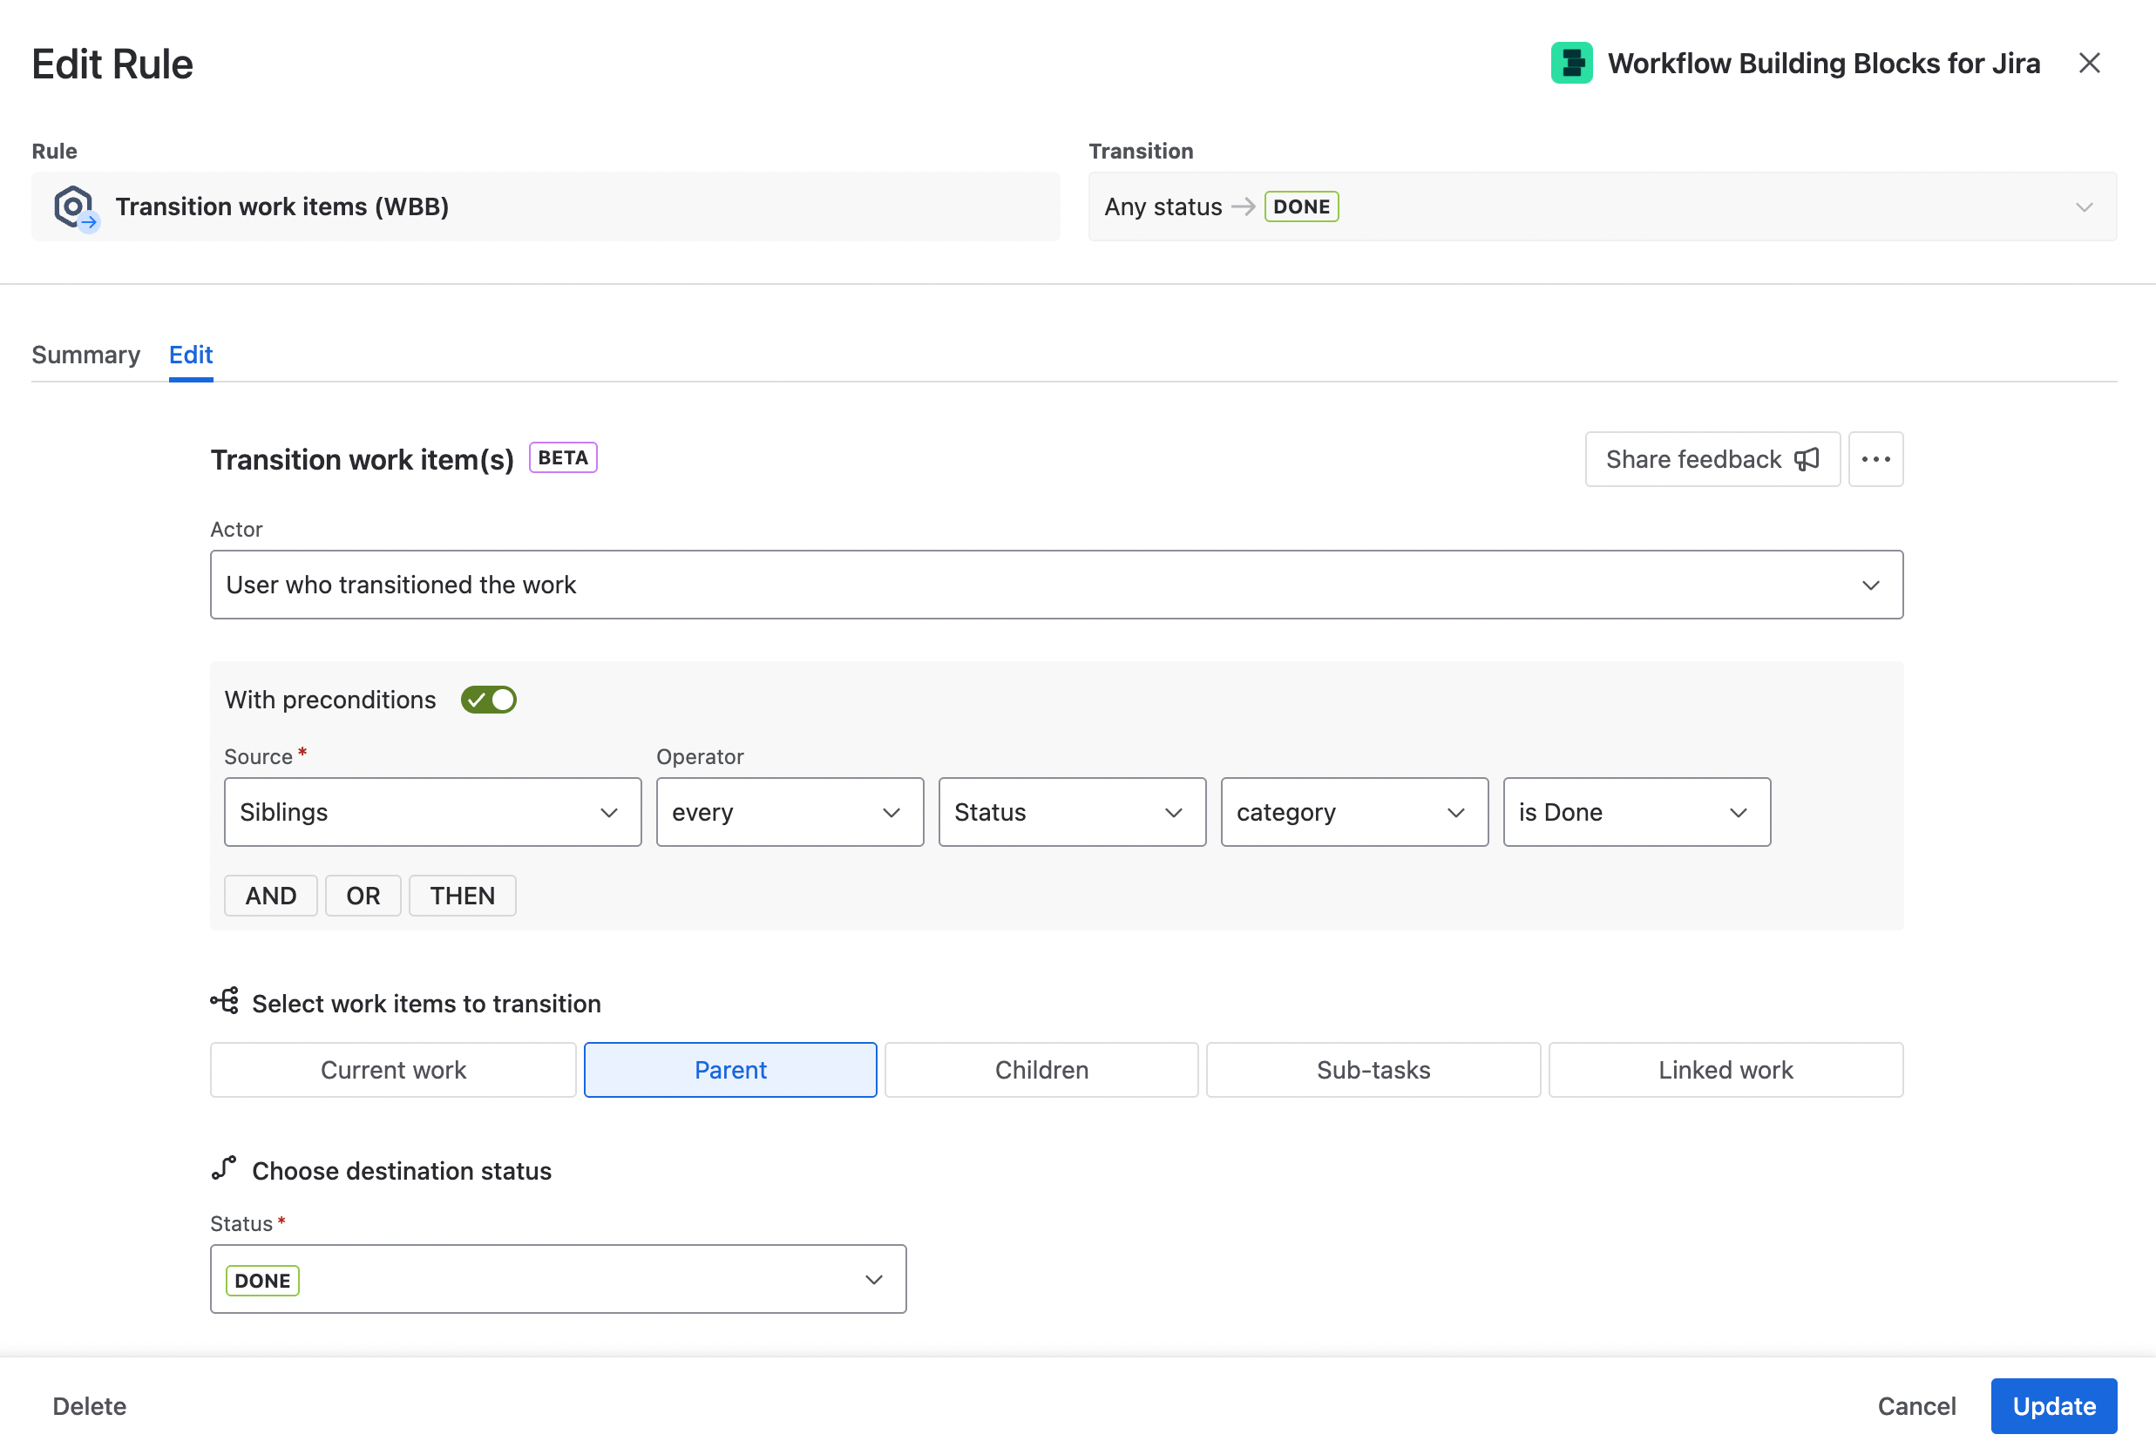The width and height of the screenshot is (2156, 1448).
Task: Click the megaphone icon next to Share feedback
Action: tap(1806, 459)
